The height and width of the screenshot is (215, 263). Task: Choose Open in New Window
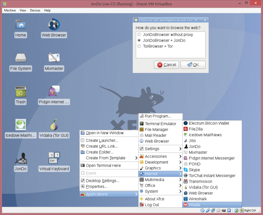pos(109,133)
